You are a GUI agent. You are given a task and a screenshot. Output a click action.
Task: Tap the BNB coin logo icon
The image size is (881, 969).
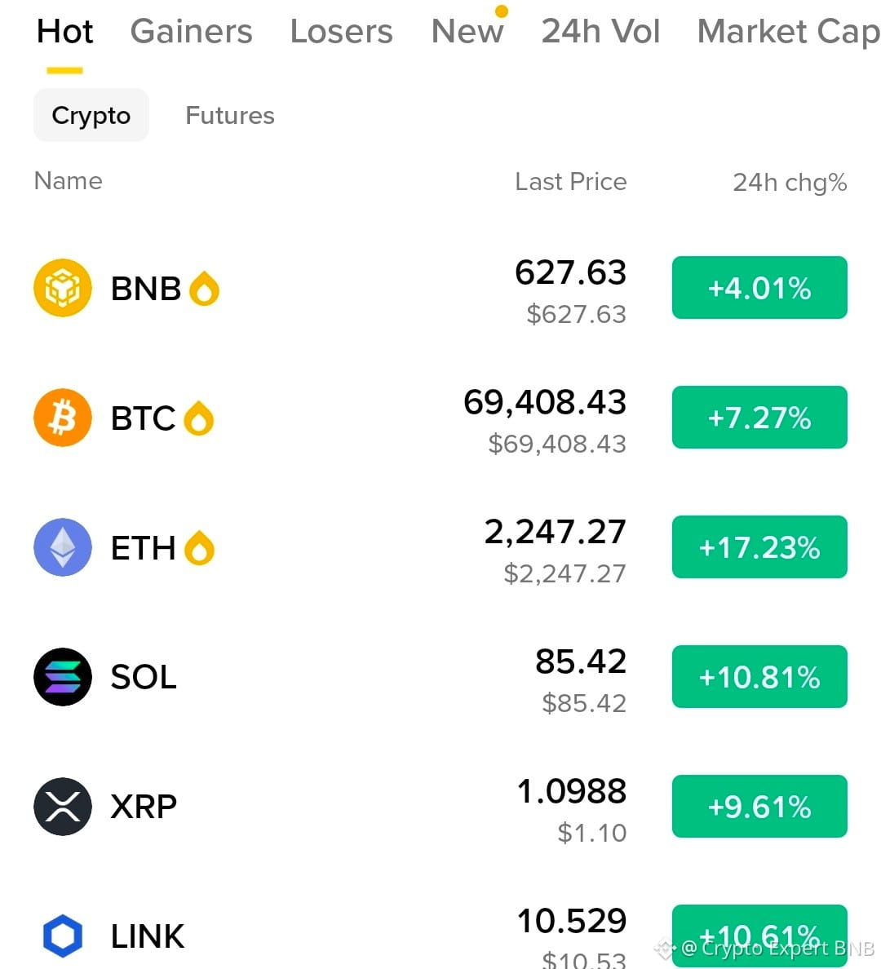pos(63,288)
